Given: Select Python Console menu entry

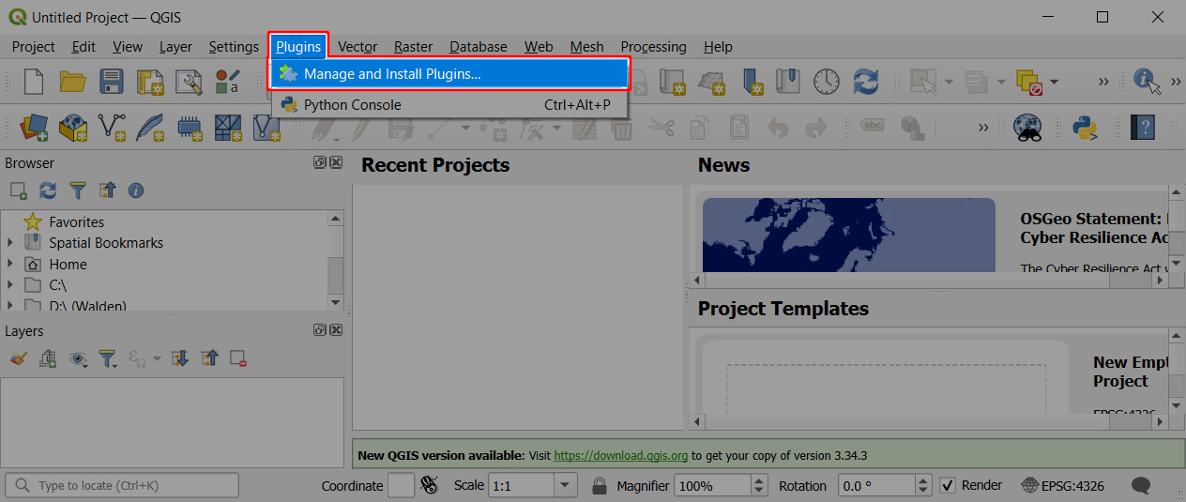Looking at the screenshot, I should 449,105.
